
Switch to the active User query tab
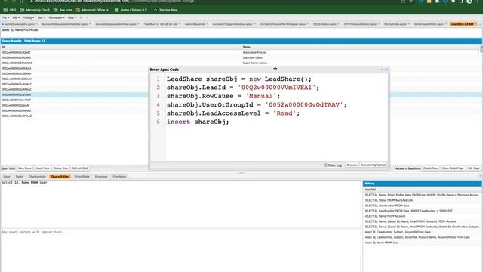click(x=463, y=24)
